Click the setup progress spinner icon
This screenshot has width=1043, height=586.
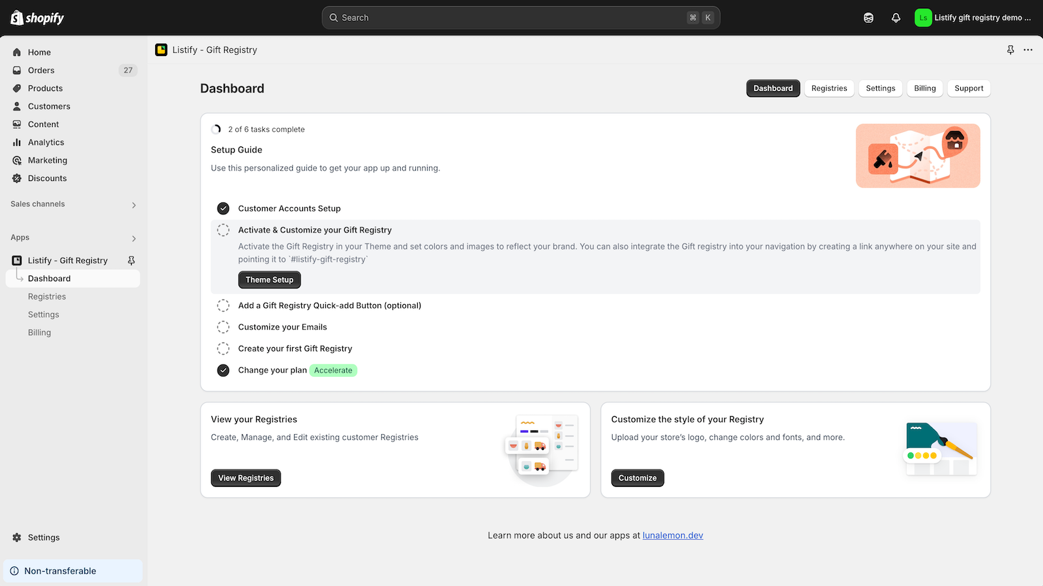click(216, 129)
